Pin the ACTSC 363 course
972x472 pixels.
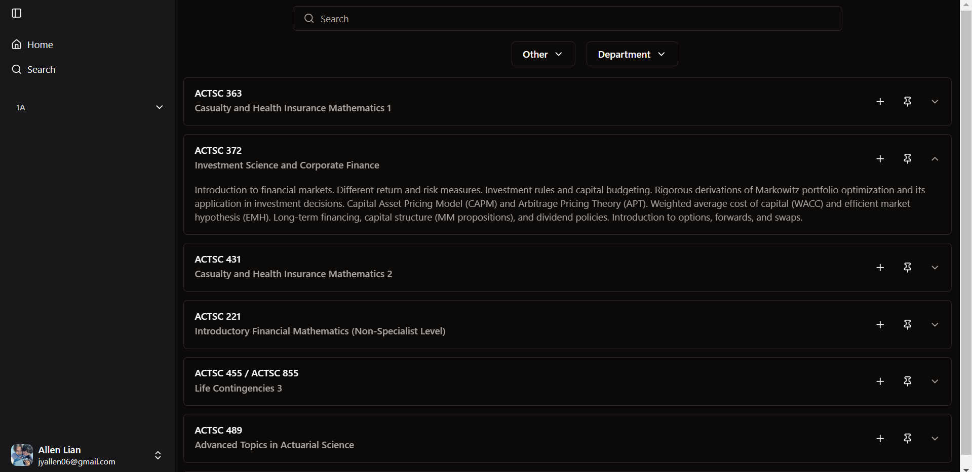click(x=908, y=102)
